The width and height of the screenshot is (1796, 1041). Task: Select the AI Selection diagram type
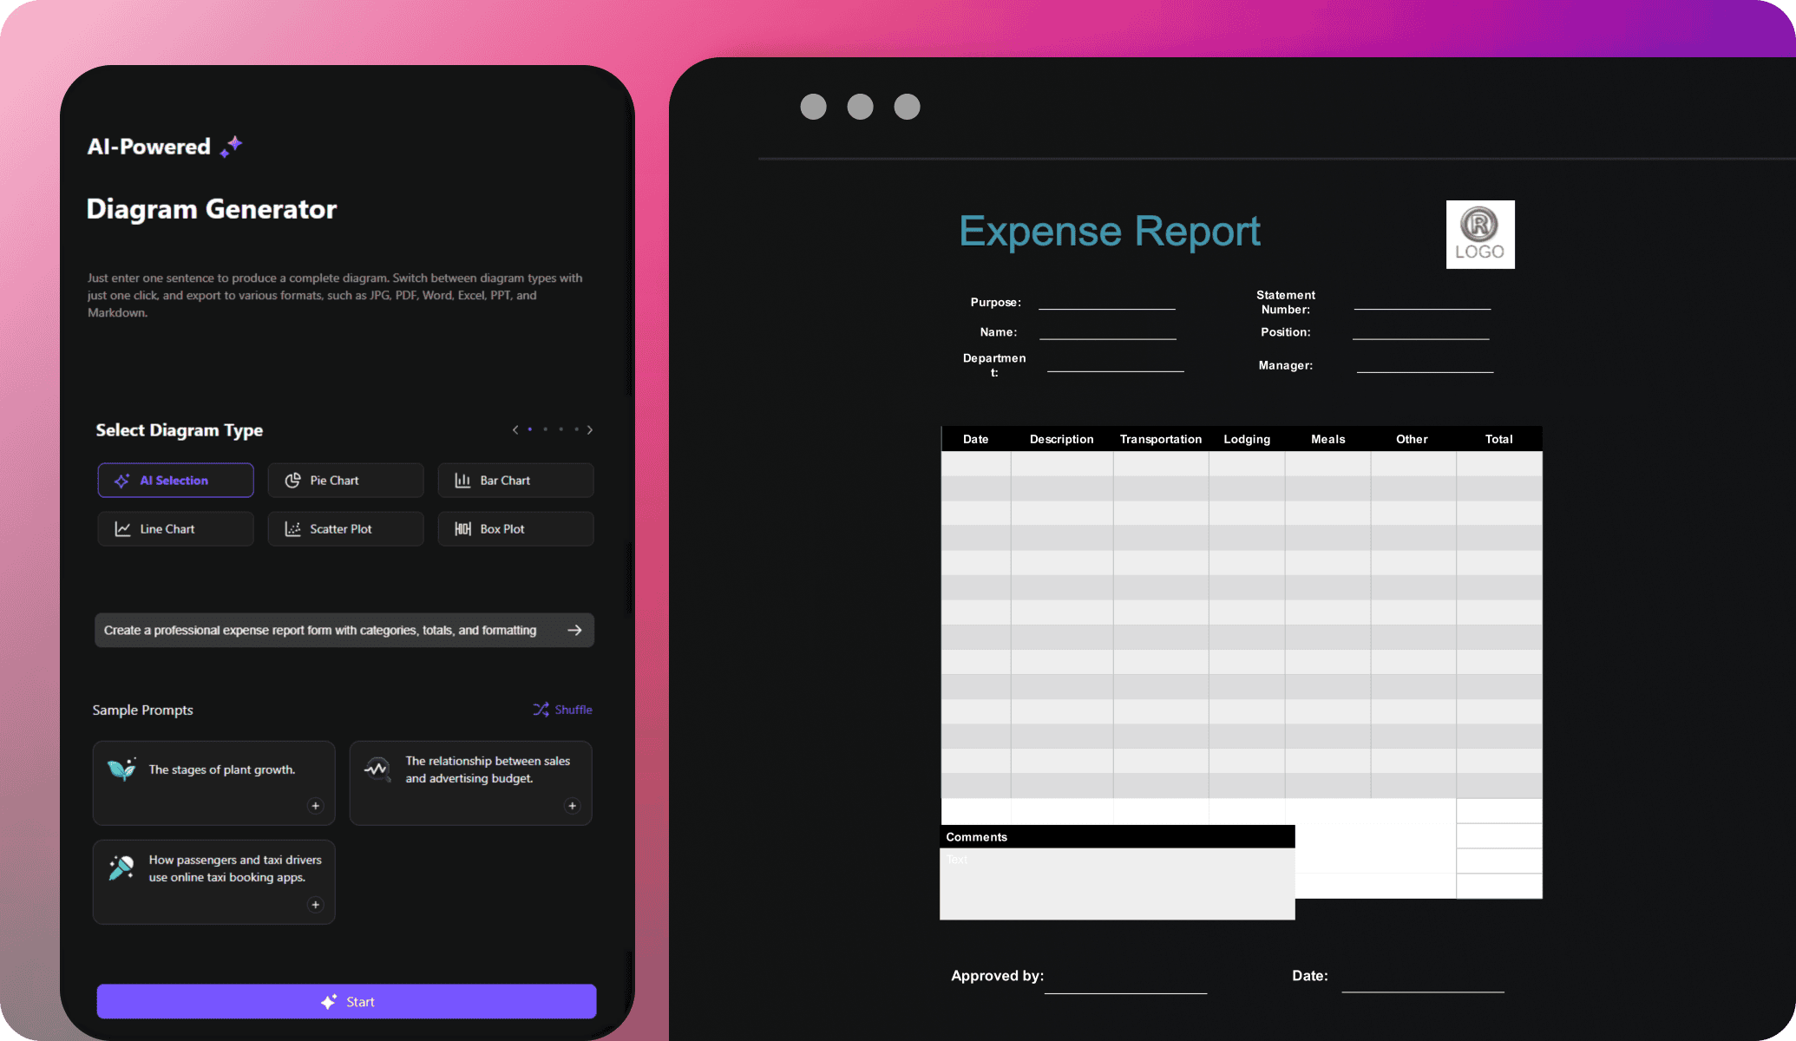pos(174,480)
